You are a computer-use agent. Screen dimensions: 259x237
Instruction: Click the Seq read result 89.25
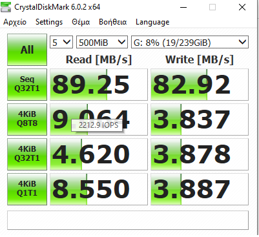[99, 85]
